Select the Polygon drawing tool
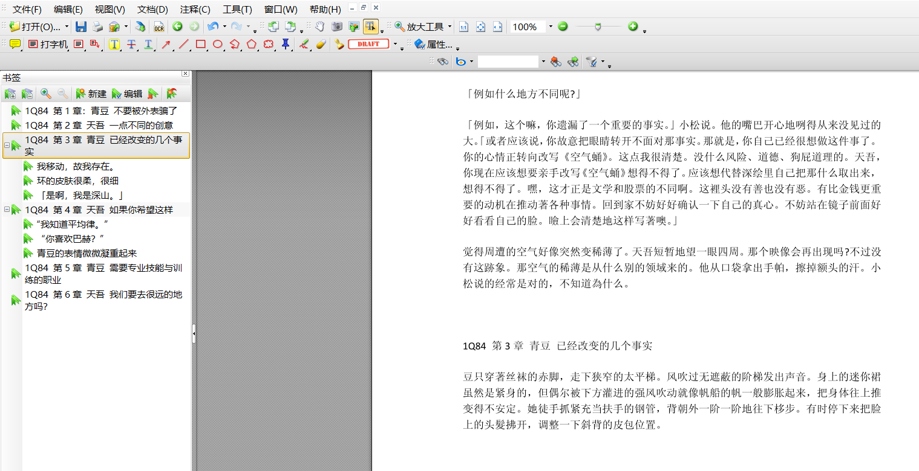Viewport: 919px width, 471px height. coord(252,44)
